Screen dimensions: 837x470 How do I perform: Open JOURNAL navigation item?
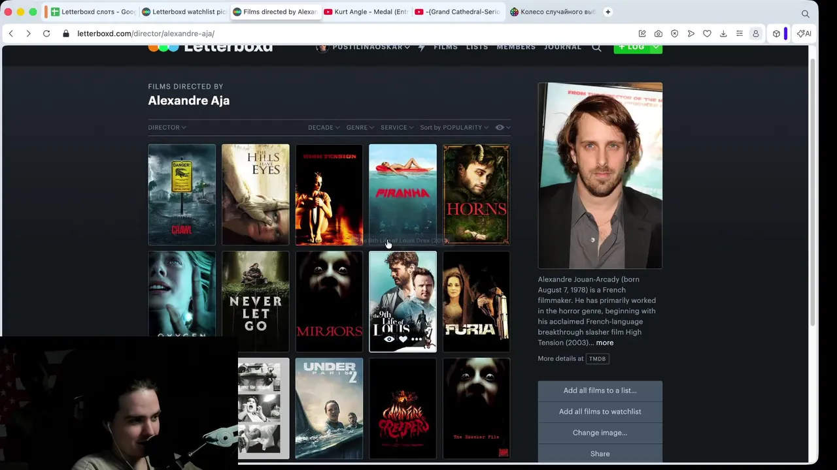point(562,47)
